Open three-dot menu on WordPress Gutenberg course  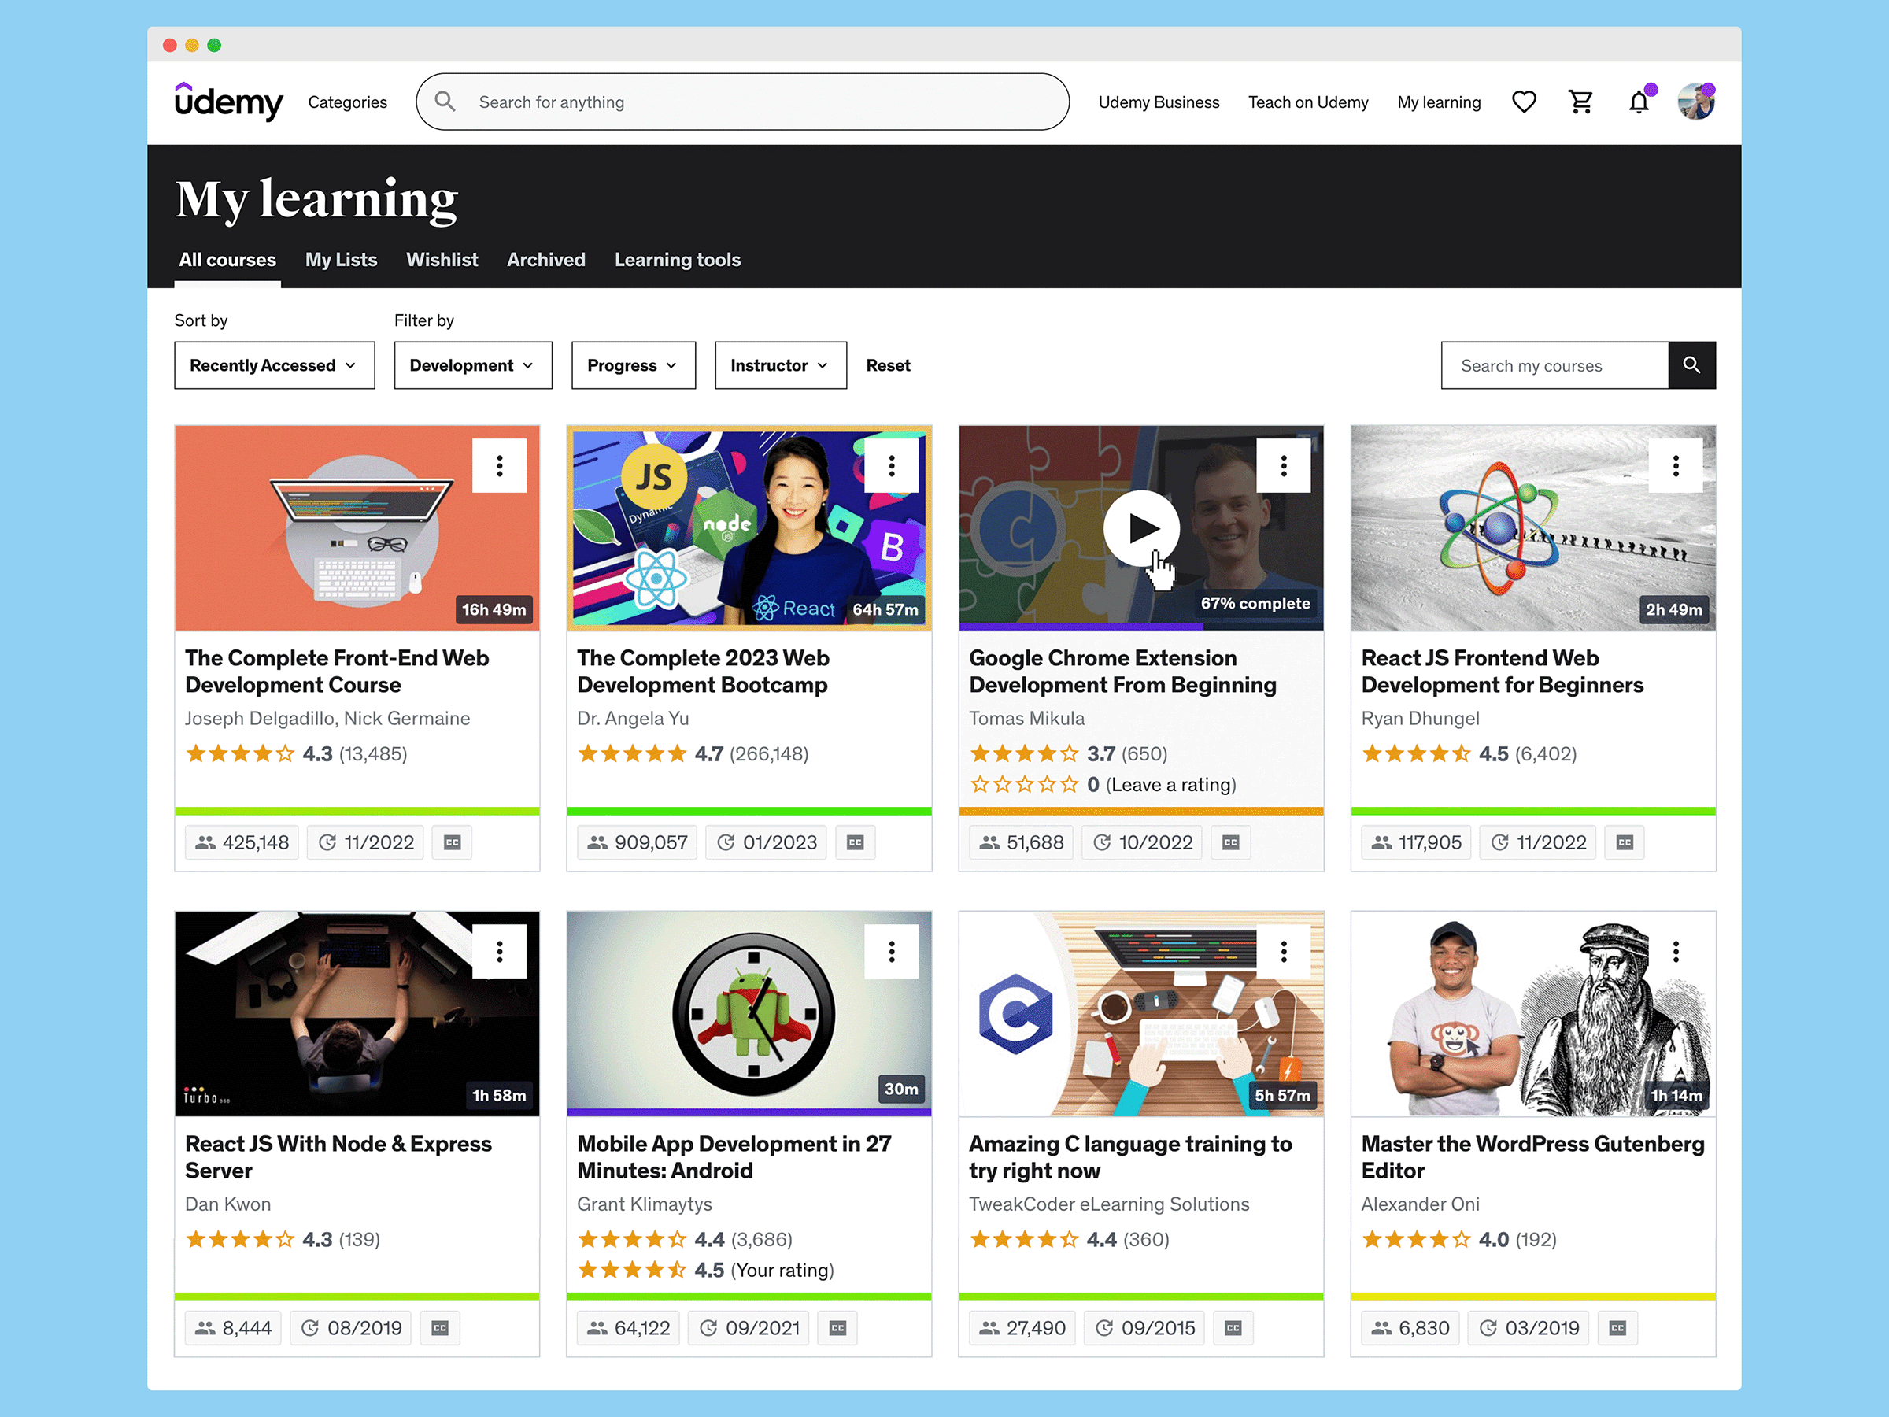click(1676, 952)
